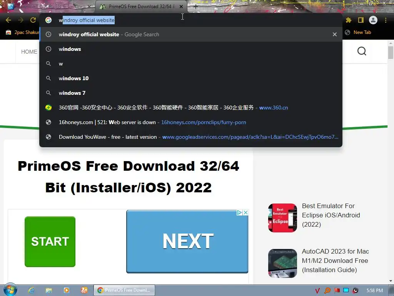Select the PrimeOS Free Download tab
This screenshot has width=394, height=296.
click(x=141, y=7)
